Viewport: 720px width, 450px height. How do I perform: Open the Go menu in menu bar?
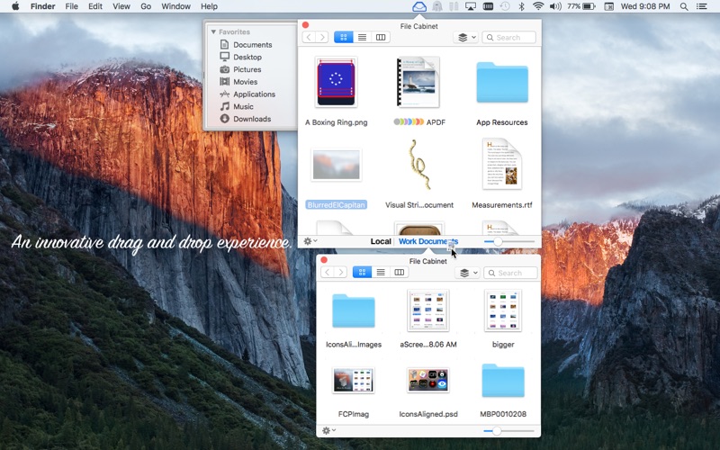(146, 6)
